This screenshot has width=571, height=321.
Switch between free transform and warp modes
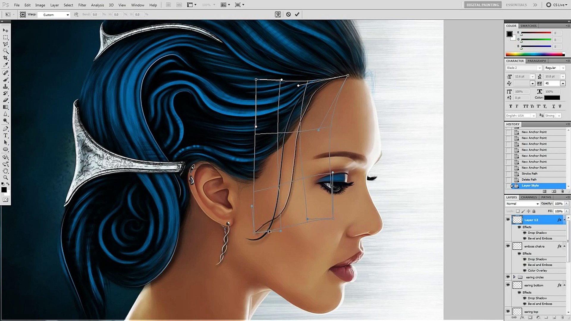tap(278, 14)
